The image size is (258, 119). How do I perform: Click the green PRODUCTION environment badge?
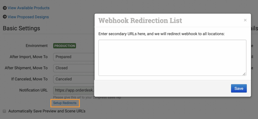coord(64,46)
